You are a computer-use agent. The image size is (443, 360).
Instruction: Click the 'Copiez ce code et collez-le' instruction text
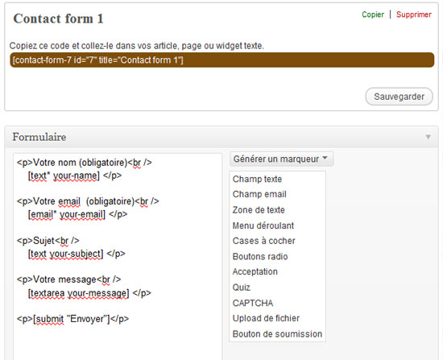(137, 46)
